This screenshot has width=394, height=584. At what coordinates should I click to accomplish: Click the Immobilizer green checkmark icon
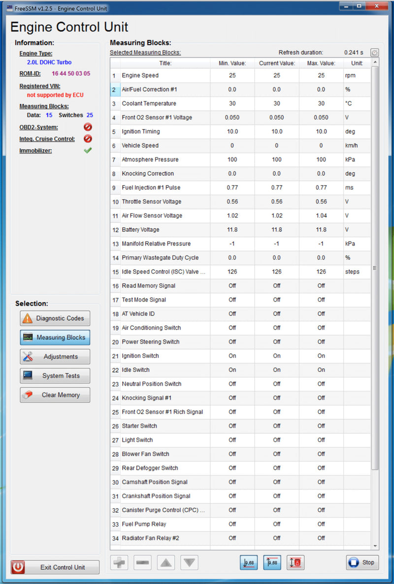[88, 151]
